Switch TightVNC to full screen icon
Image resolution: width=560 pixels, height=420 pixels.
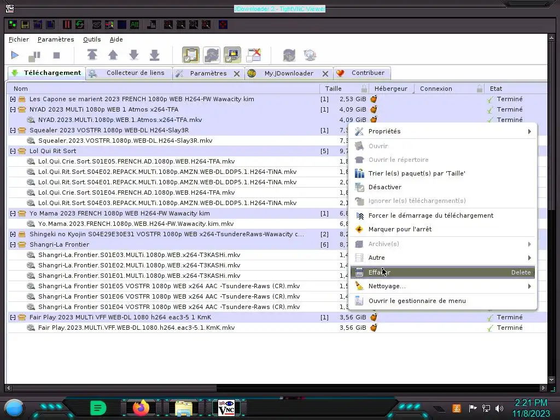(223, 25)
